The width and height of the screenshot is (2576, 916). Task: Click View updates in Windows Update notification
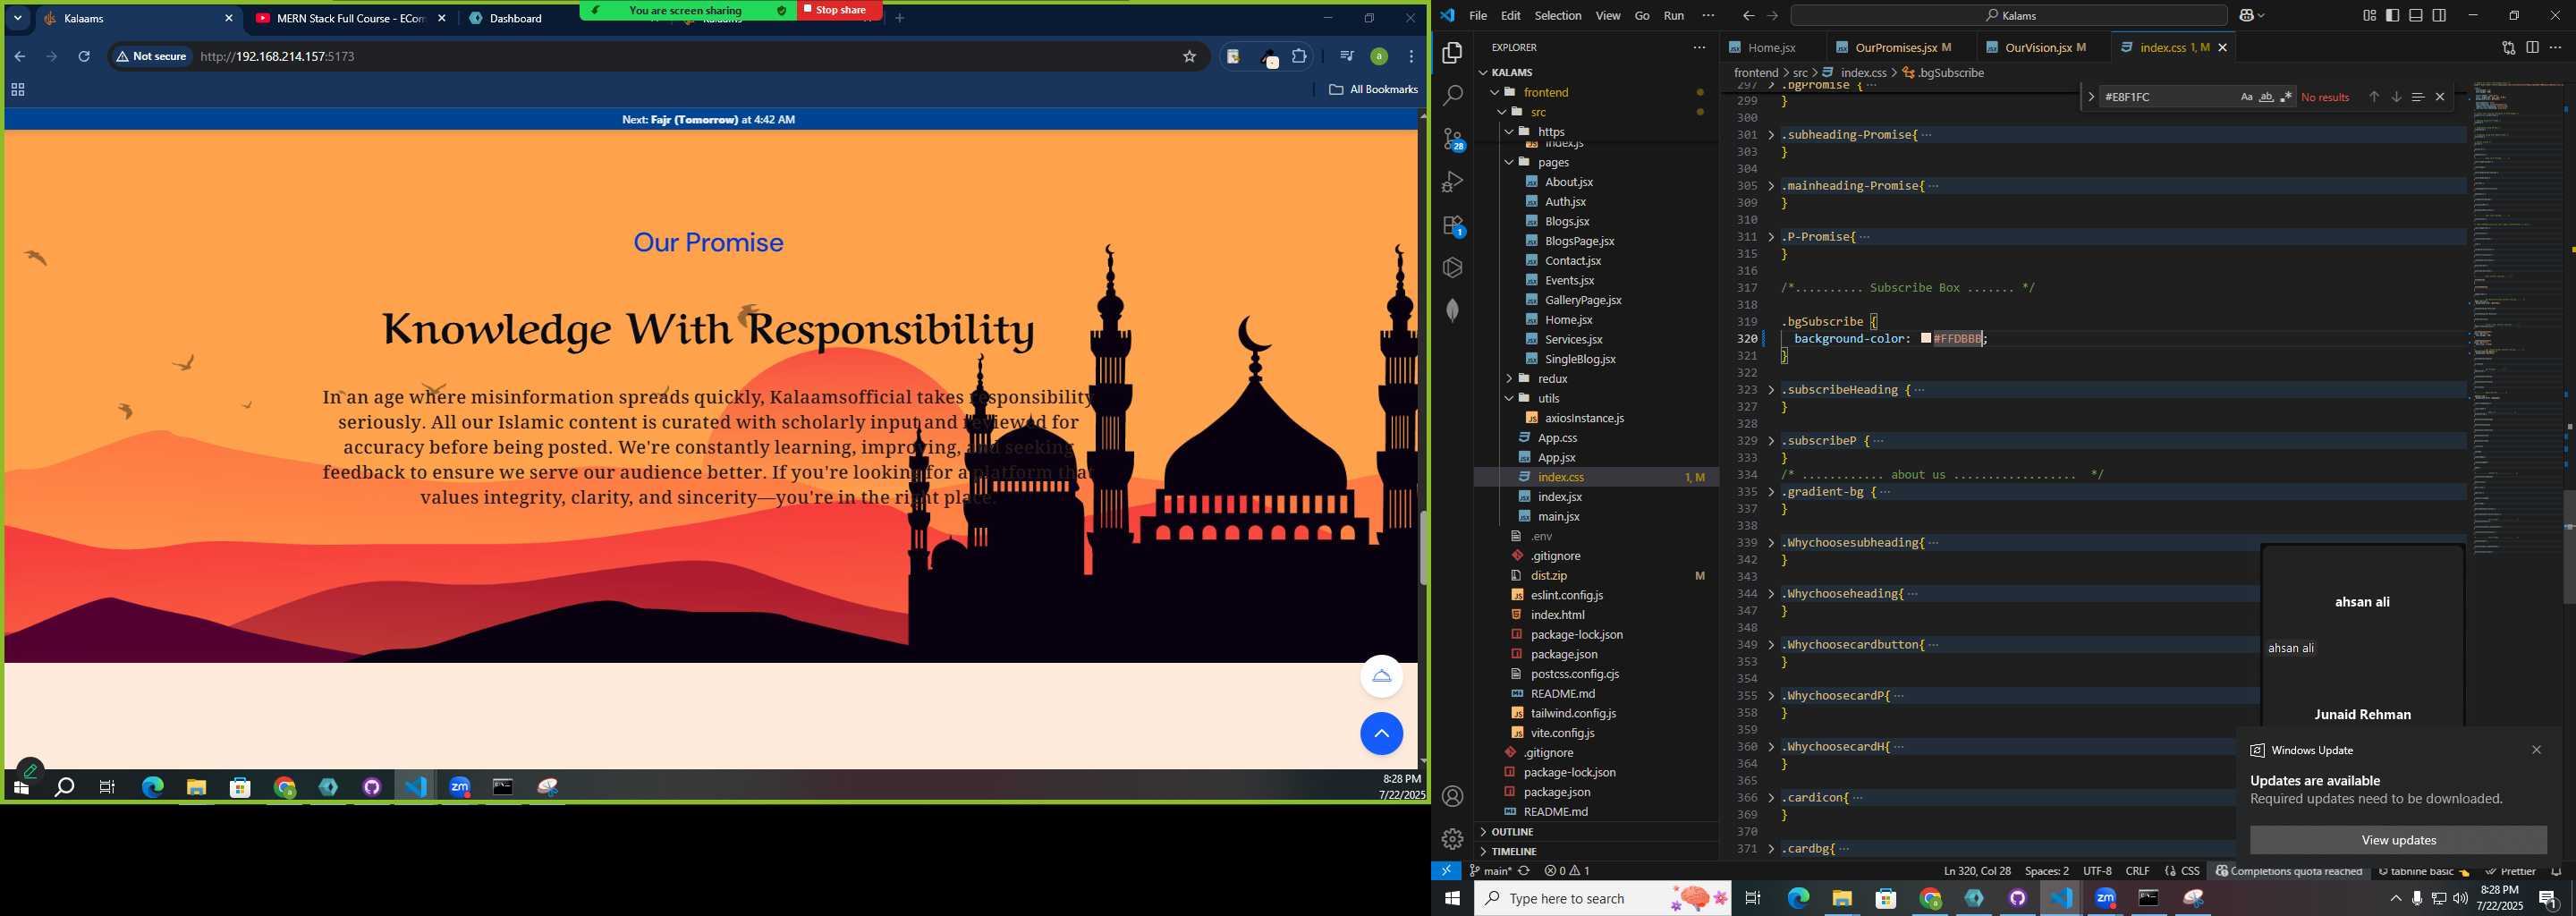[x=2398, y=840]
